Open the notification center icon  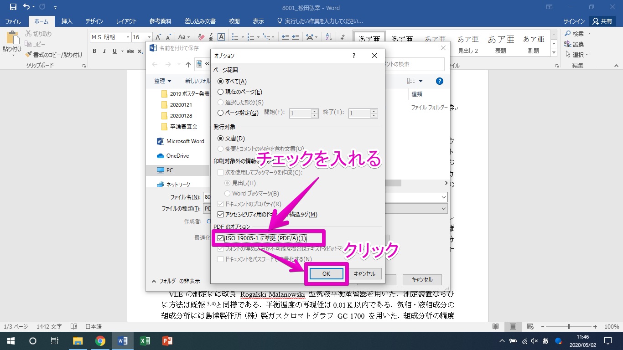tap(607, 341)
